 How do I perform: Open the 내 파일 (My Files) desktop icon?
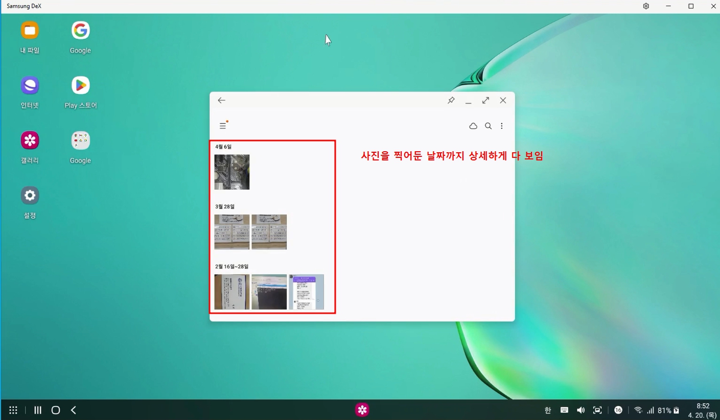[x=30, y=31]
